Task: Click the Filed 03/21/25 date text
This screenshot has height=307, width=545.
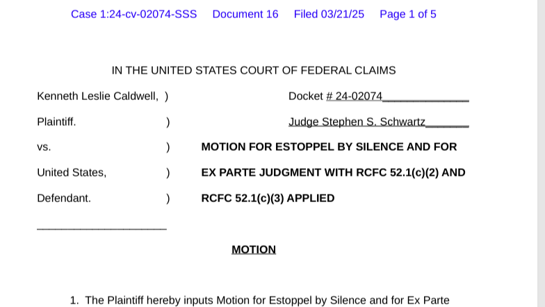Action: click(329, 14)
